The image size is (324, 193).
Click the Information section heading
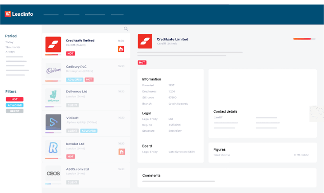click(151, 79)
